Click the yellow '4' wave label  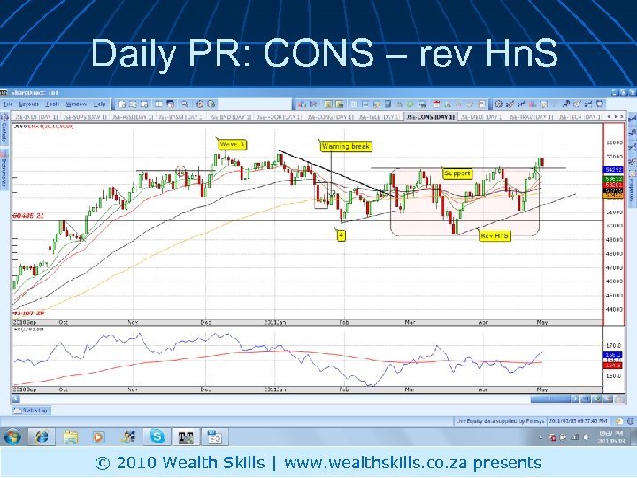342,235
